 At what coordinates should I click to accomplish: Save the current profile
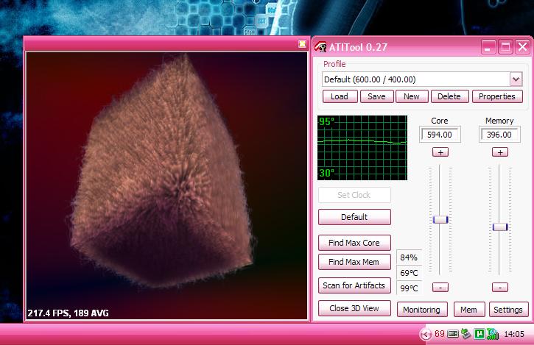tap(376, 96)
